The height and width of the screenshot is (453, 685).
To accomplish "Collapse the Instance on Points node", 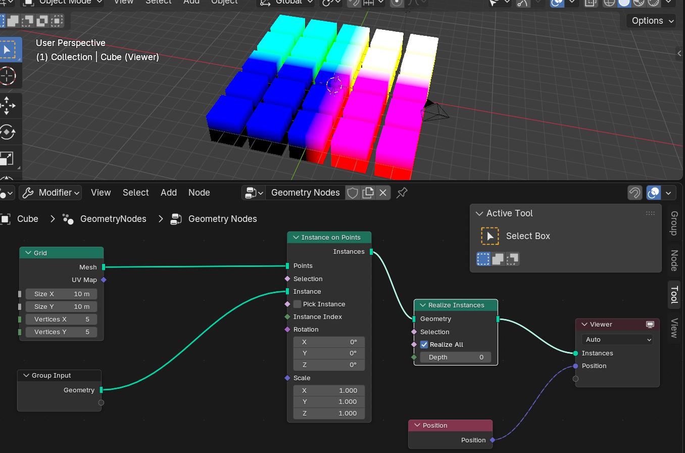I will point(296,237).
